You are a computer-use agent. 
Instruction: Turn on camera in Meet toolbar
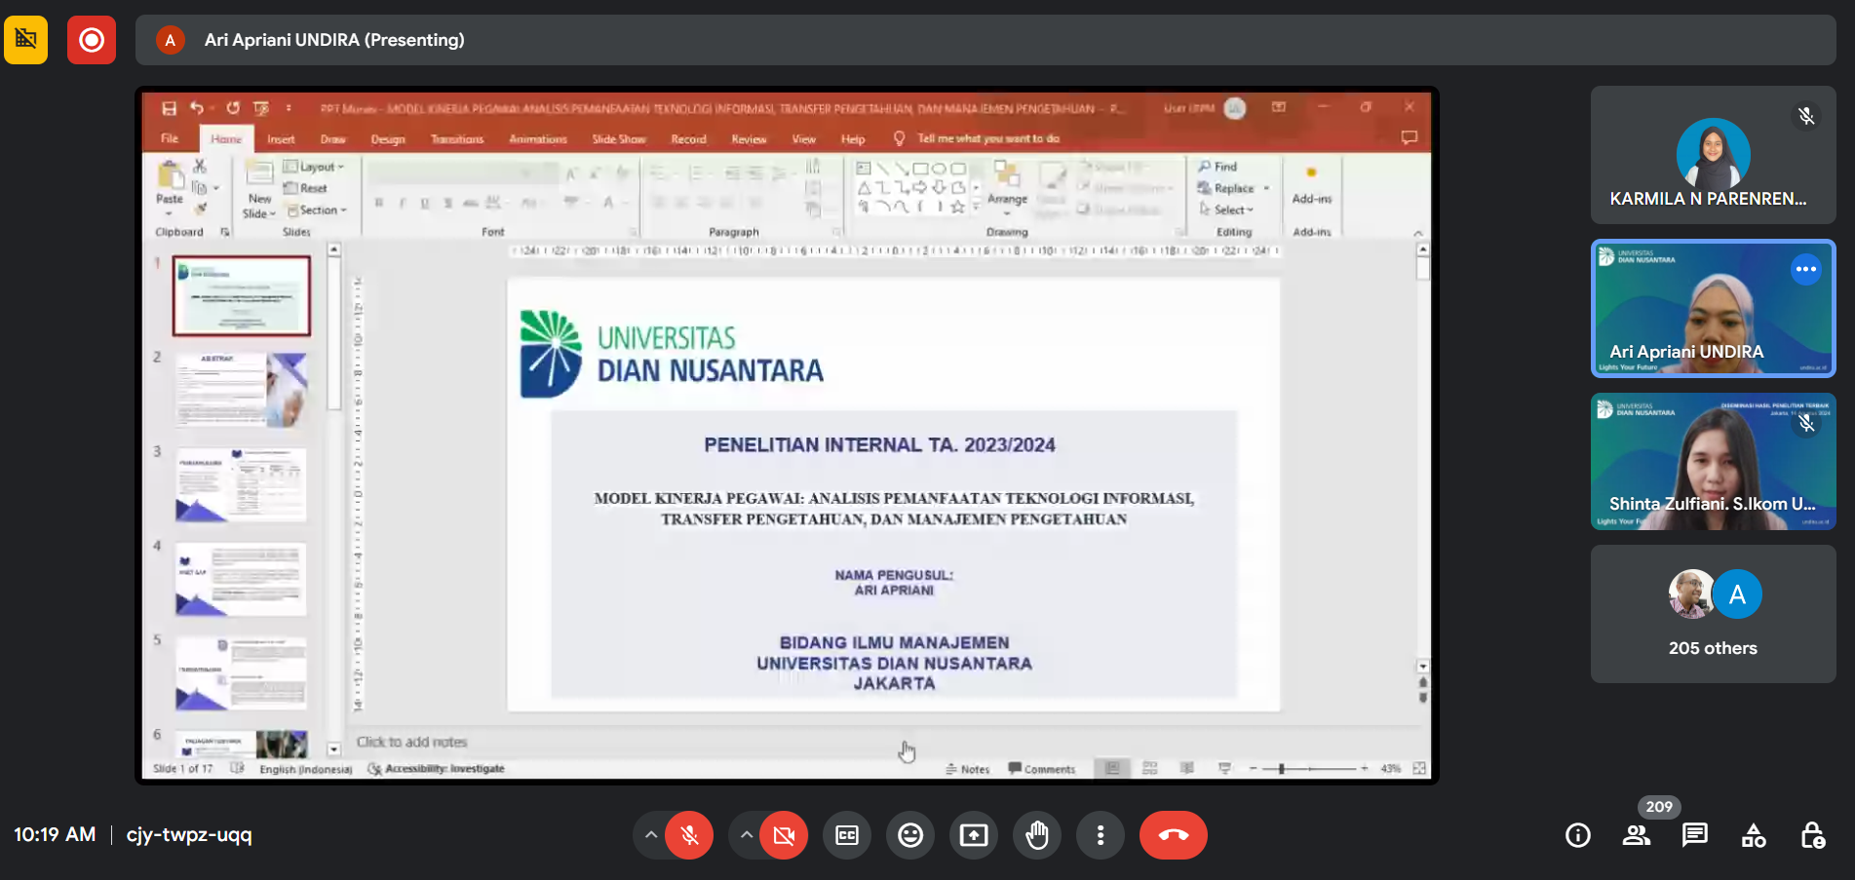pyautogui.click(x=784, y=835)
